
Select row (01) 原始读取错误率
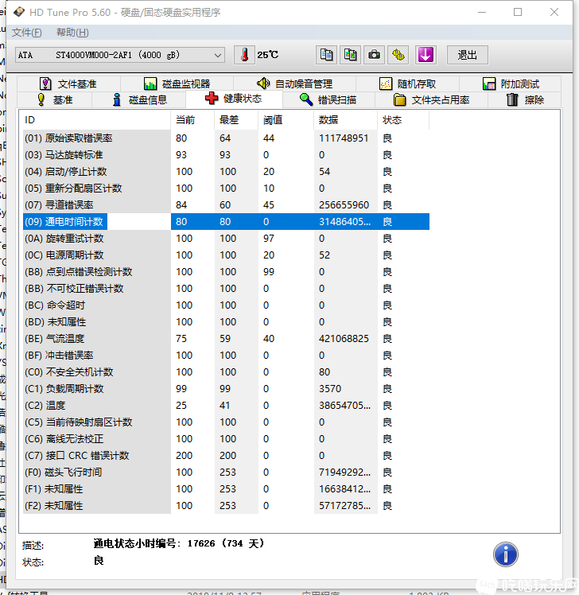226,138
